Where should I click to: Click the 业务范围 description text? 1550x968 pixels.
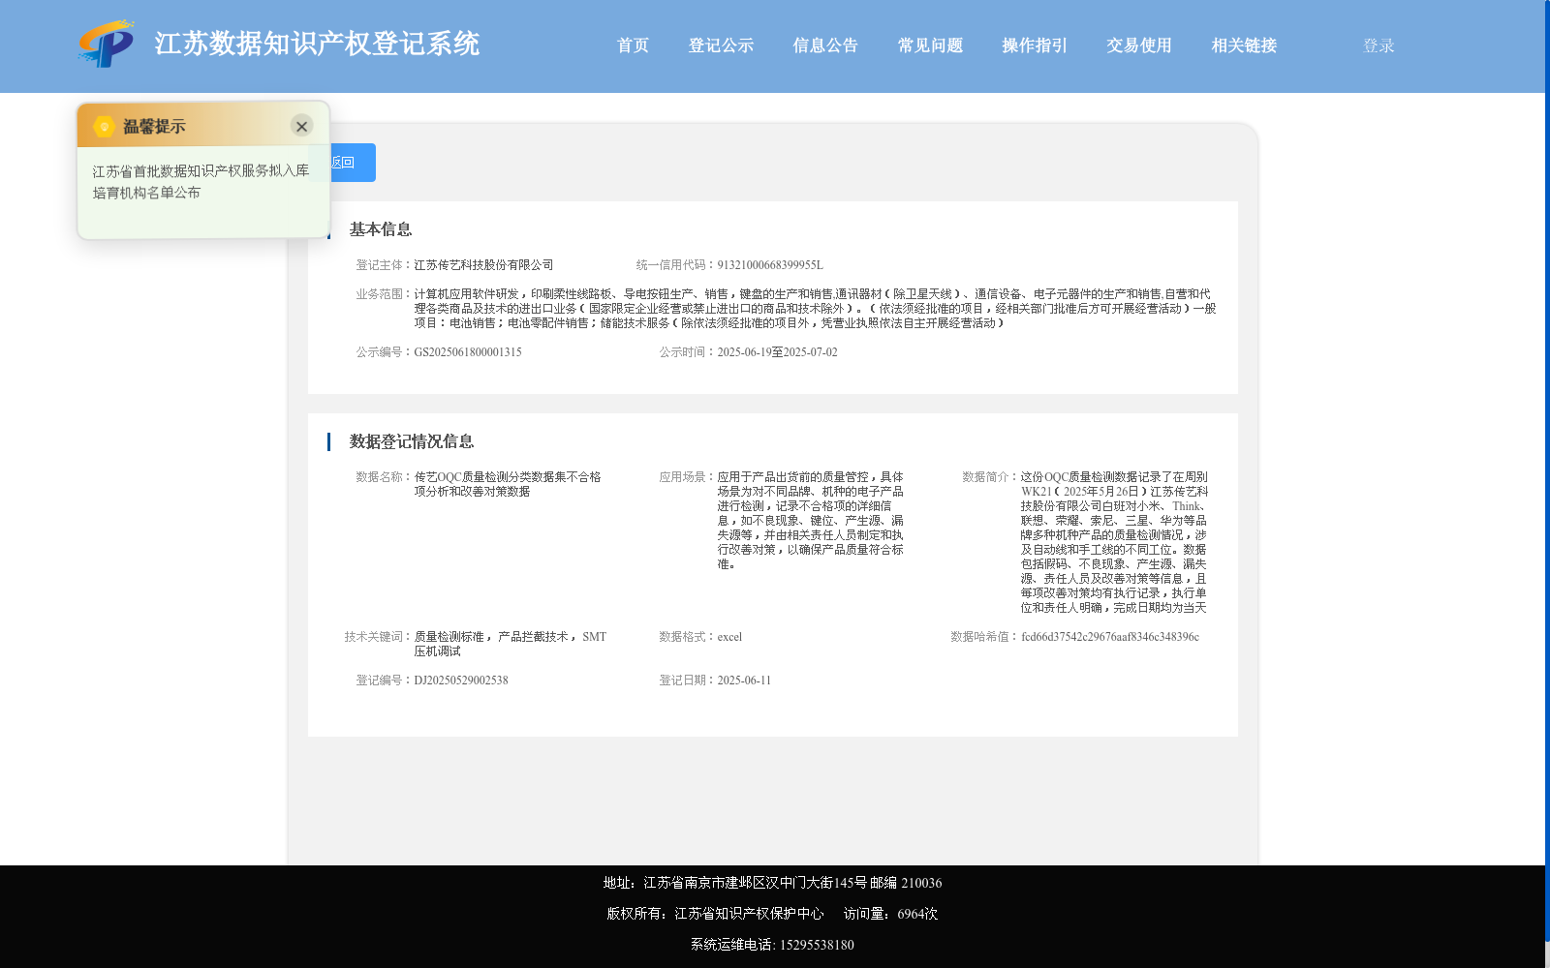(x=815, y=309)
